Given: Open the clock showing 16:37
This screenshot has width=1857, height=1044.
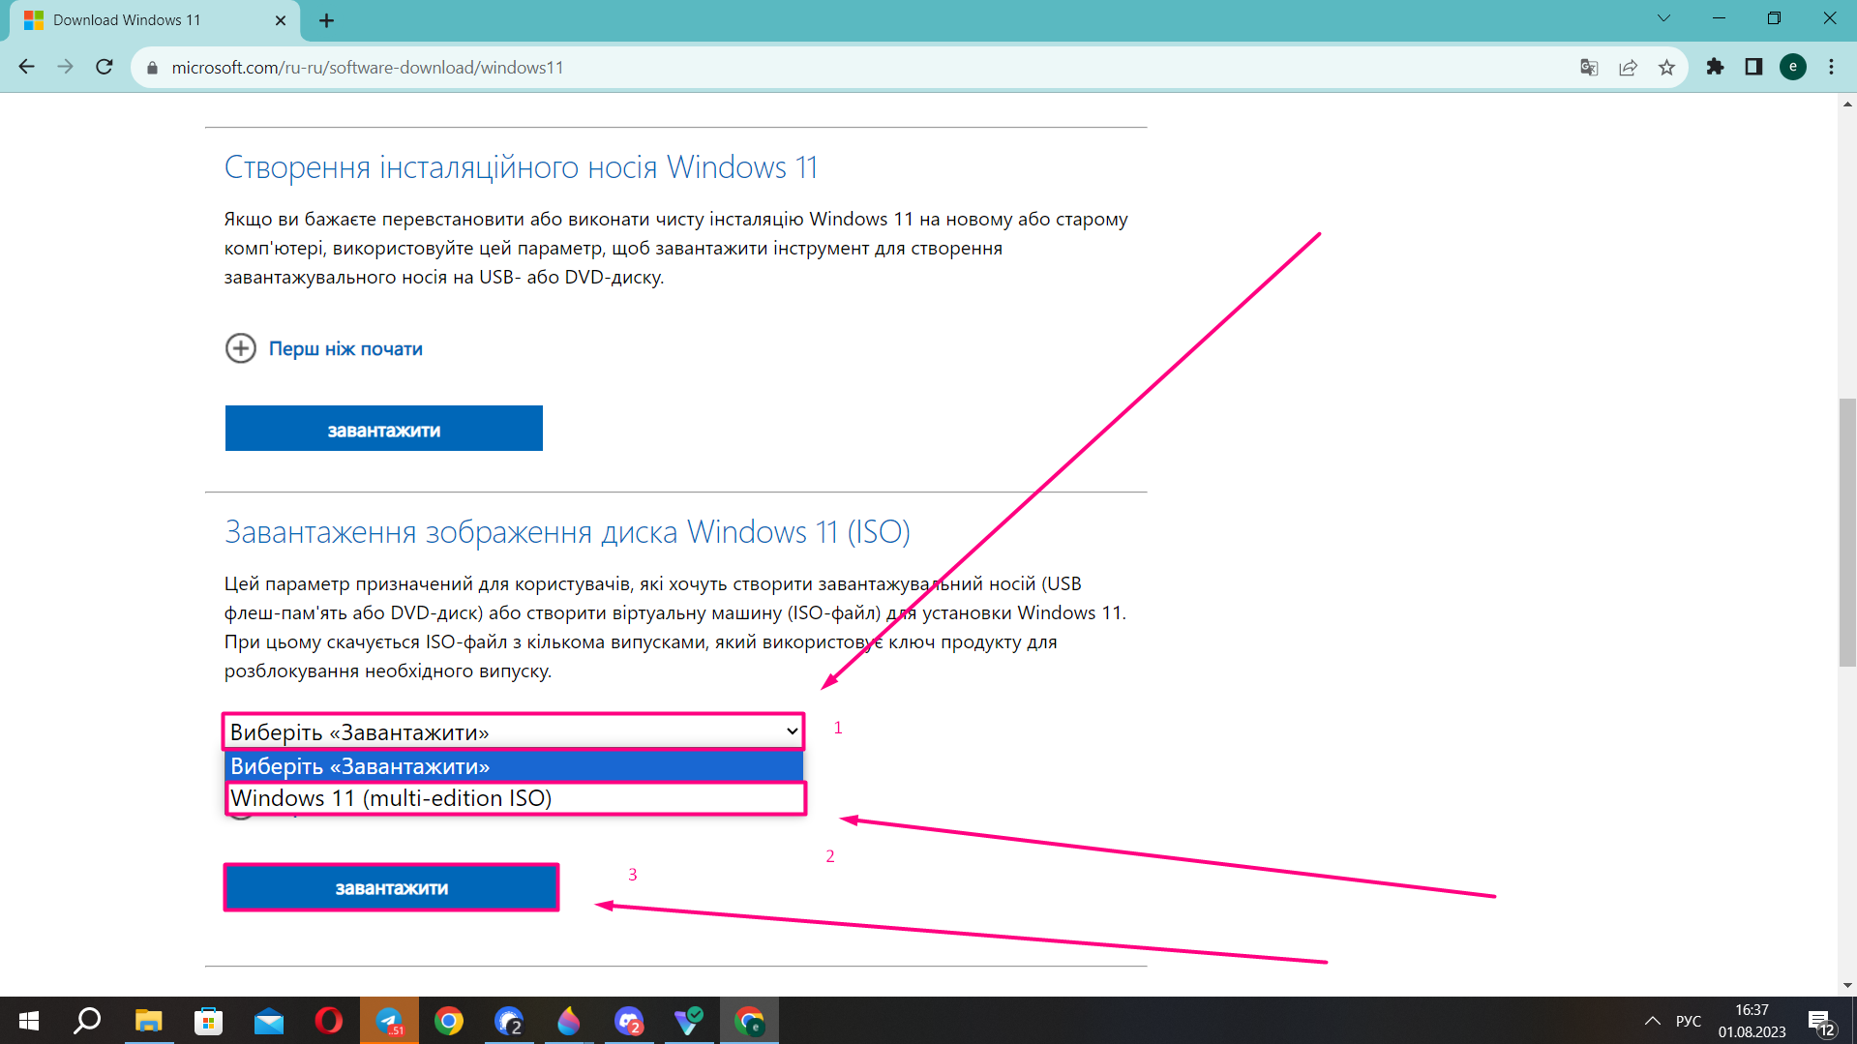Looking at the screenshot, I should pos(1752,1021).
